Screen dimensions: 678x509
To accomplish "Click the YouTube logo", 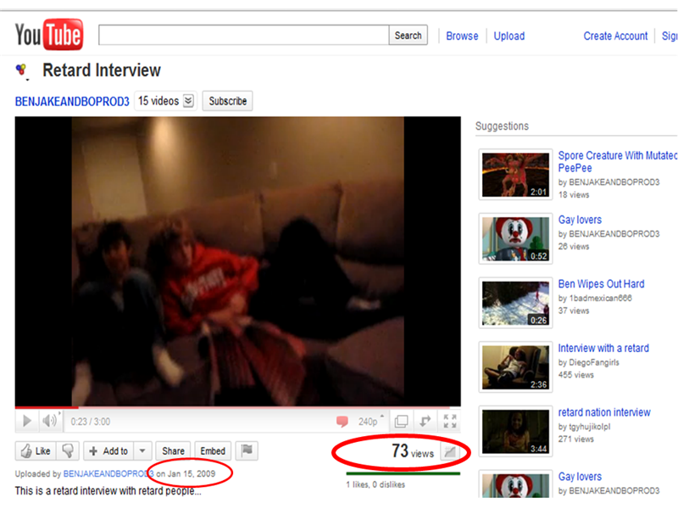I will (48, 34).
